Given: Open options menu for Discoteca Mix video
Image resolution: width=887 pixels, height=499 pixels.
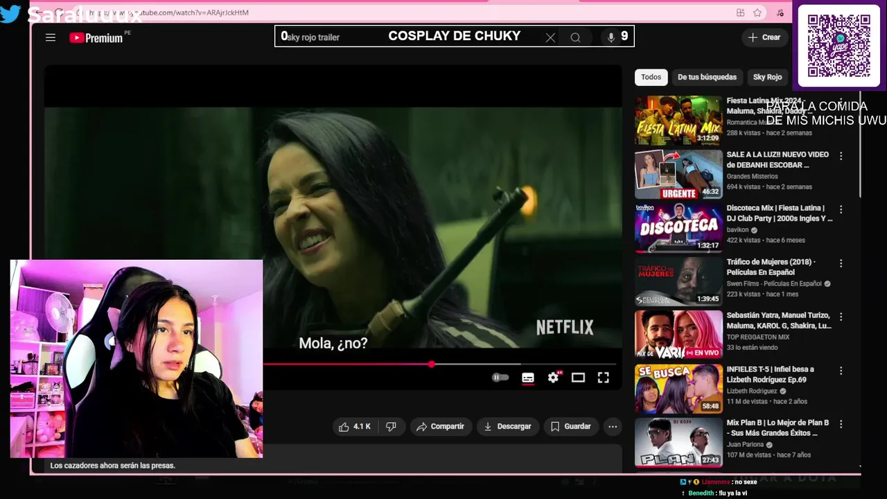Looking at the screenshot, I should click(841, 209).
